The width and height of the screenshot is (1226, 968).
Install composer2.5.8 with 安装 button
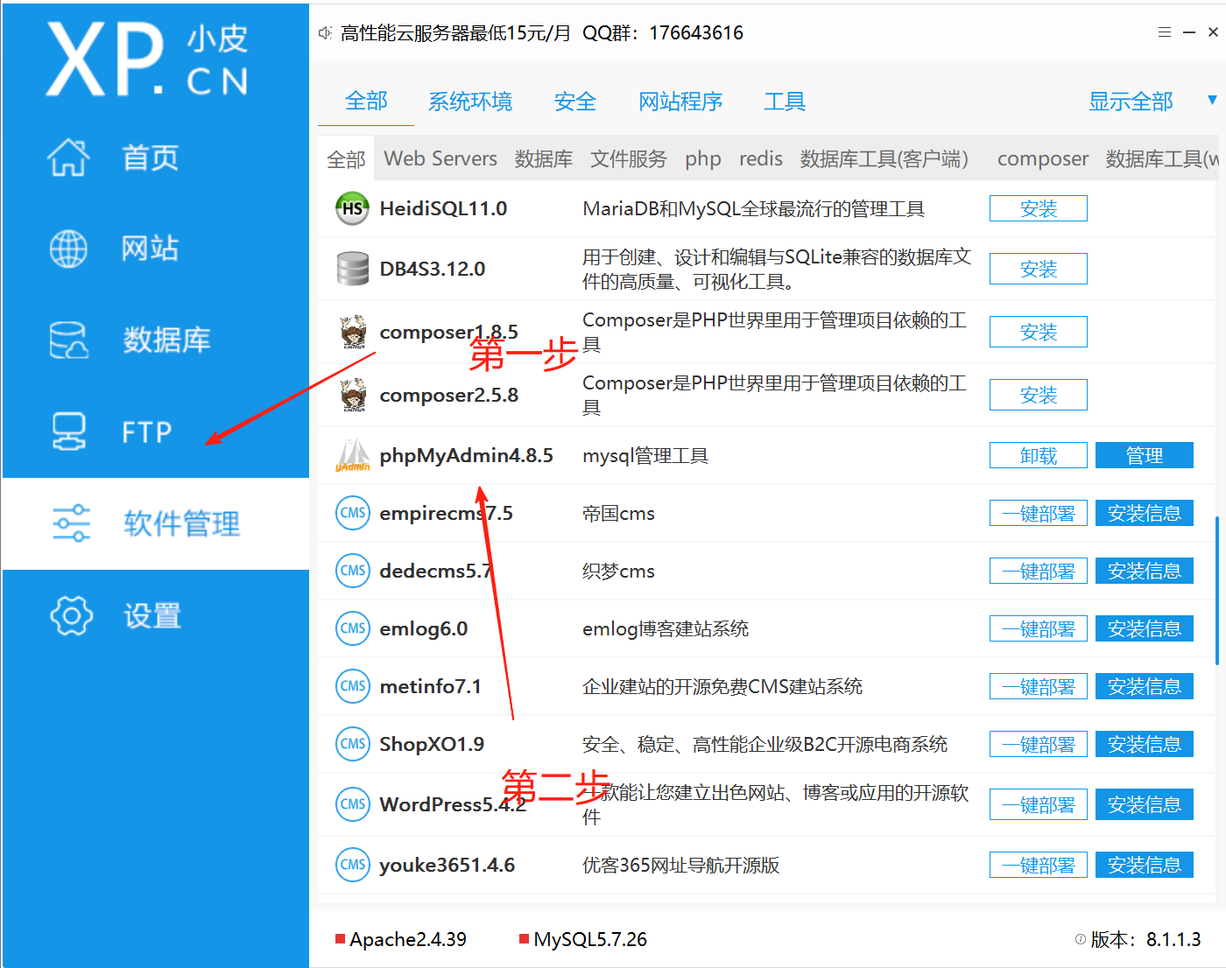coord(1039,395)
